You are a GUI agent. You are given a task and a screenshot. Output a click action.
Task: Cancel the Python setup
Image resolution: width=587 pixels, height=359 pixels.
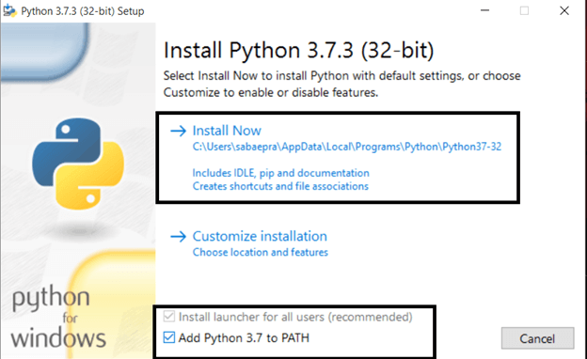tap(537, 338)
